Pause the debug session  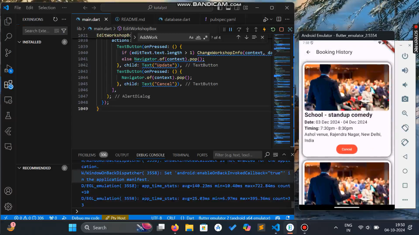click(x=231, y=30)
